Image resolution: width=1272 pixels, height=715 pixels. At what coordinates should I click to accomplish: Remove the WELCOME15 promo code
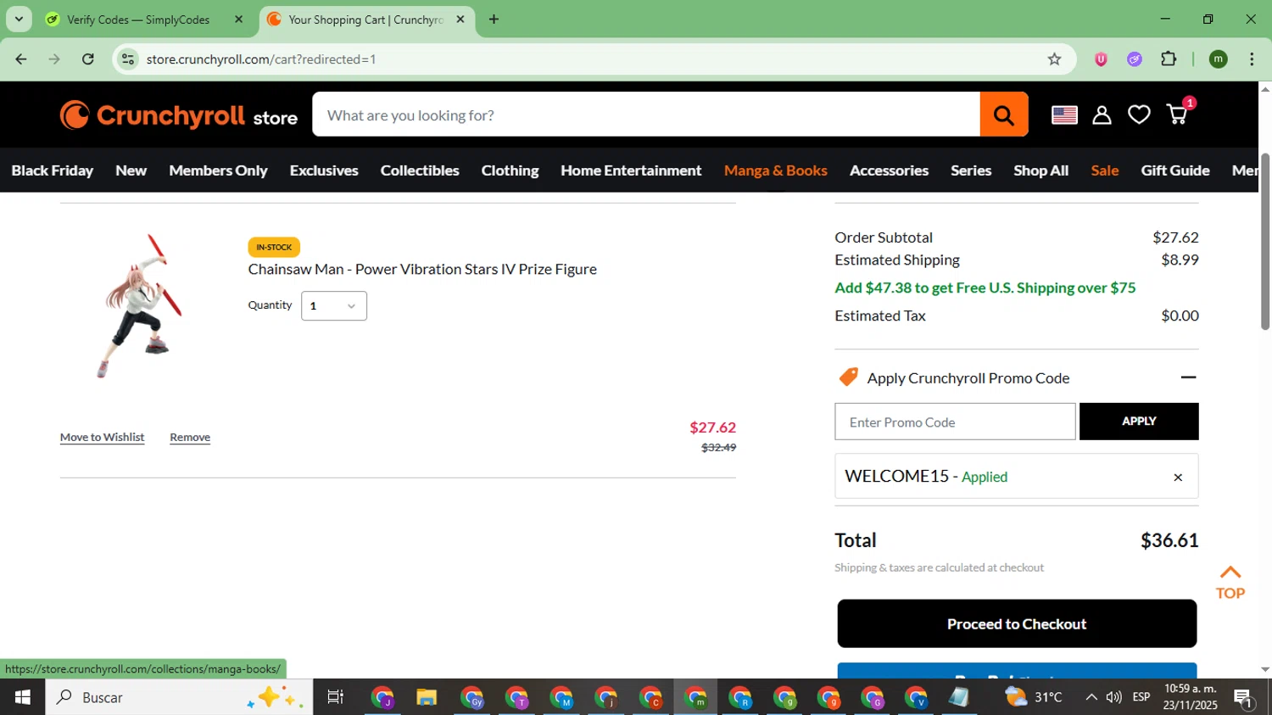coord(1178,478)
